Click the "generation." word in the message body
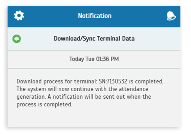This screenshot has width=191, height=134. pyautogui.click(x=31, y=97)
